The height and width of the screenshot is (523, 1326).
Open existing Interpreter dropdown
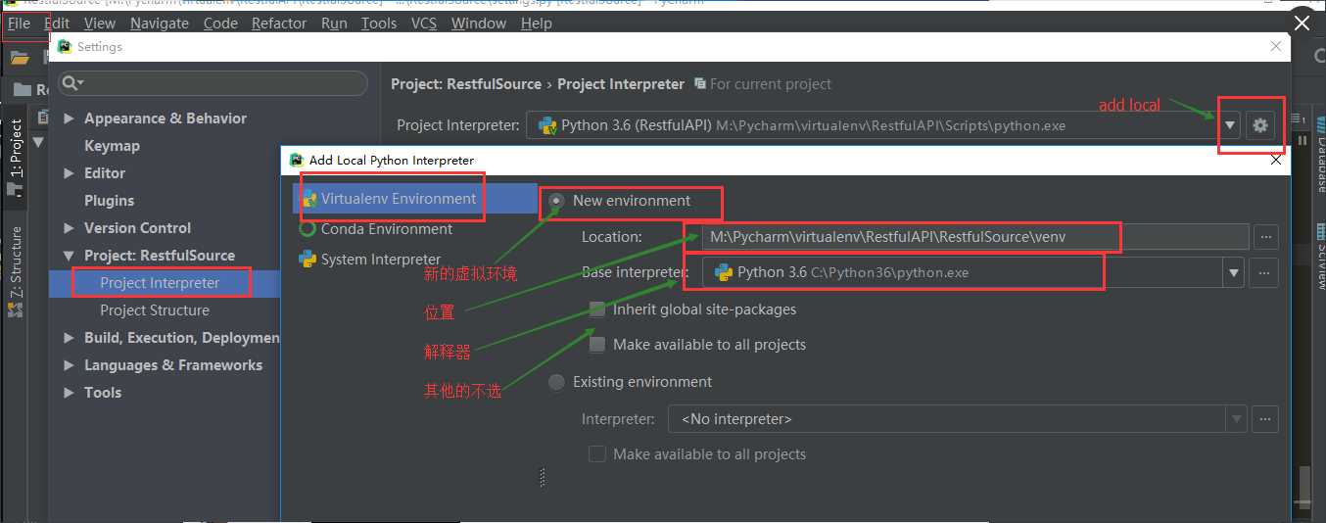[x=1236, y=419]
